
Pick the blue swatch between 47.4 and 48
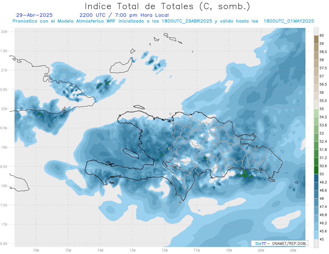(316, 202)
